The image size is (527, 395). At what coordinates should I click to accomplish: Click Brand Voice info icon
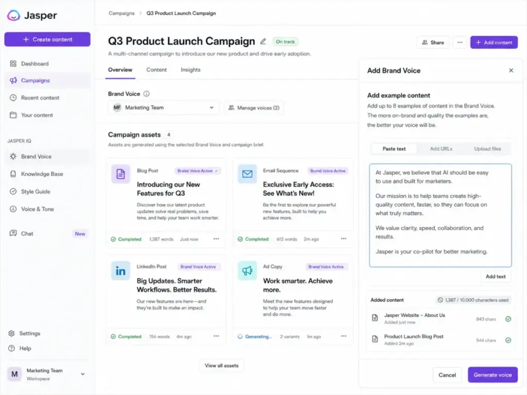(x=147, y=94)
